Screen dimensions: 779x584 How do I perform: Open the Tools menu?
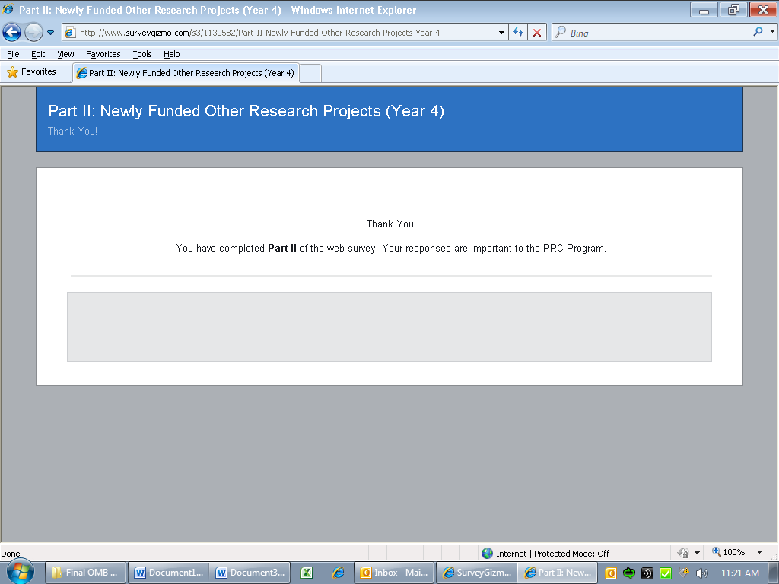(142, 54)
